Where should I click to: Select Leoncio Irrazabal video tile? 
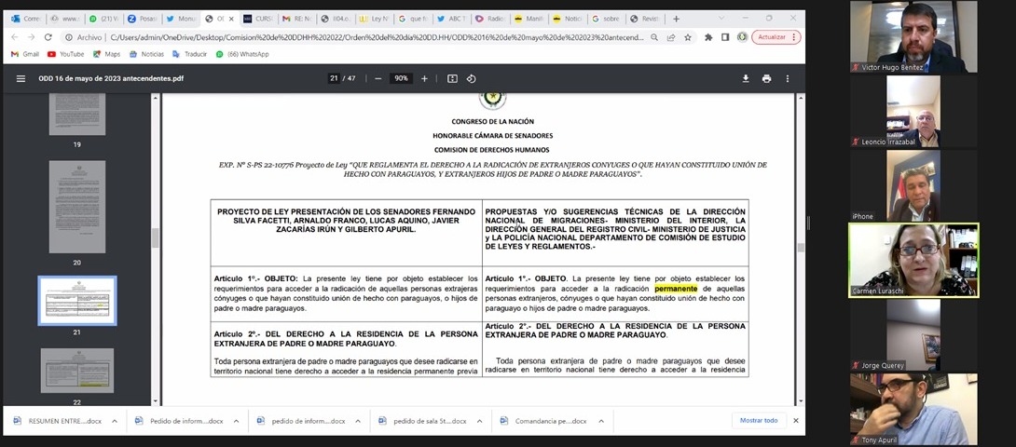(x=913, y=111)
